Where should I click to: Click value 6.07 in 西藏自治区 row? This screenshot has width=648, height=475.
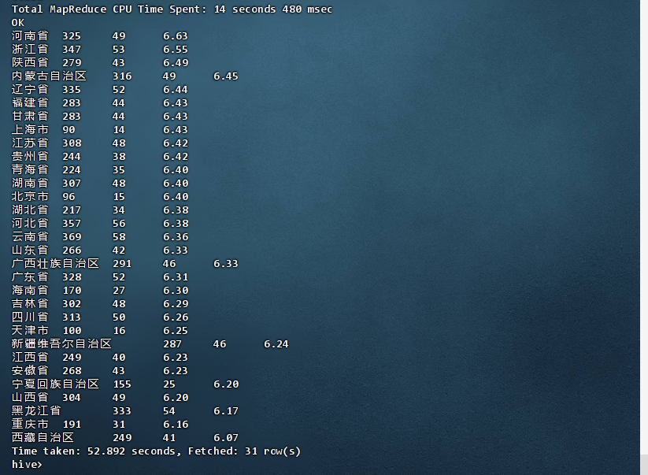click(226, 437)
